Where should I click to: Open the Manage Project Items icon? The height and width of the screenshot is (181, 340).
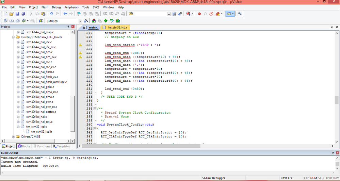(x=94, y=21)
